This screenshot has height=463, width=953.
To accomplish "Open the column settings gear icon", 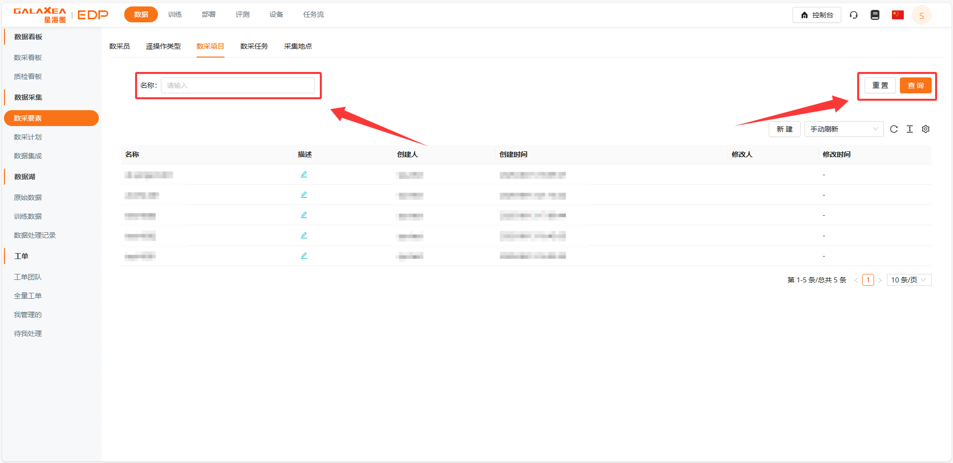I will point(925,129).
